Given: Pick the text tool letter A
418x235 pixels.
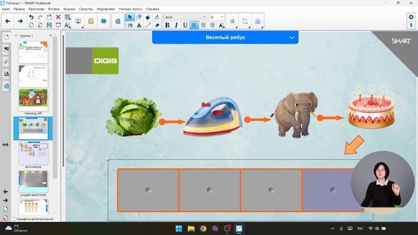Looking at the screenshot, I should click(x=139, y=25).
